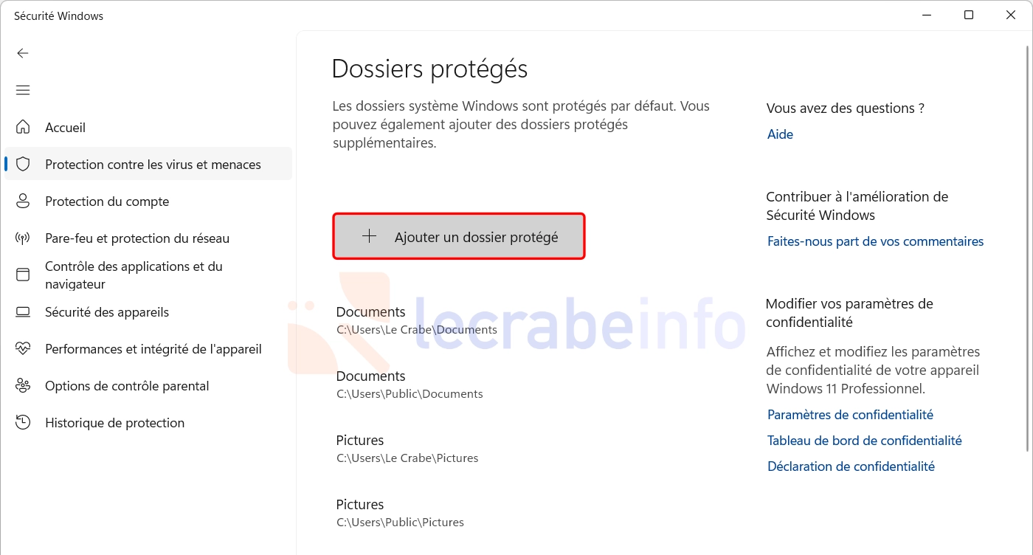1033x555 pixels.
Task: Click the firewall antenna icon
Action: (x=23, y=238)
